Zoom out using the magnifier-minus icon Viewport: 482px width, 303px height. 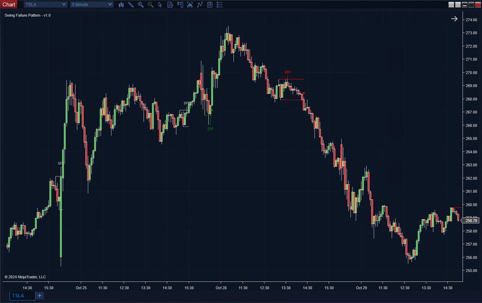point(150,4)
